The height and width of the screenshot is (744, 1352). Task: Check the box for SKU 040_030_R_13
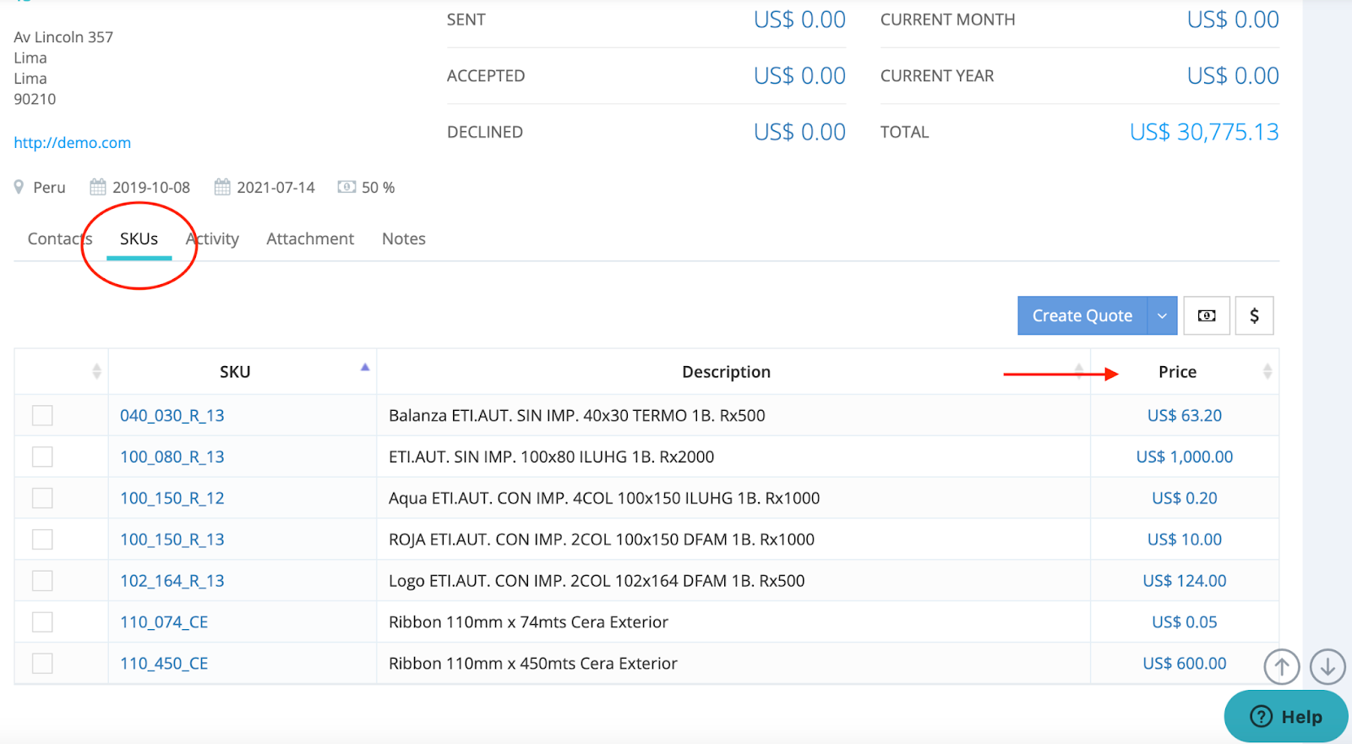[42, 415]
